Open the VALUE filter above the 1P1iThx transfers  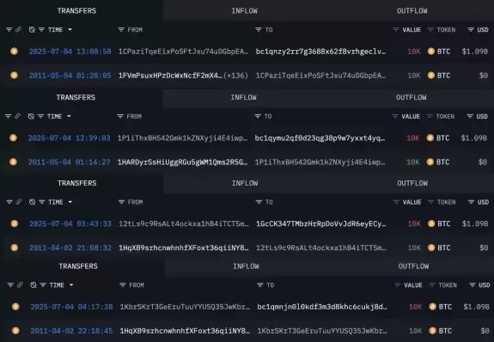pyautogui.click(x=395, y=116)
